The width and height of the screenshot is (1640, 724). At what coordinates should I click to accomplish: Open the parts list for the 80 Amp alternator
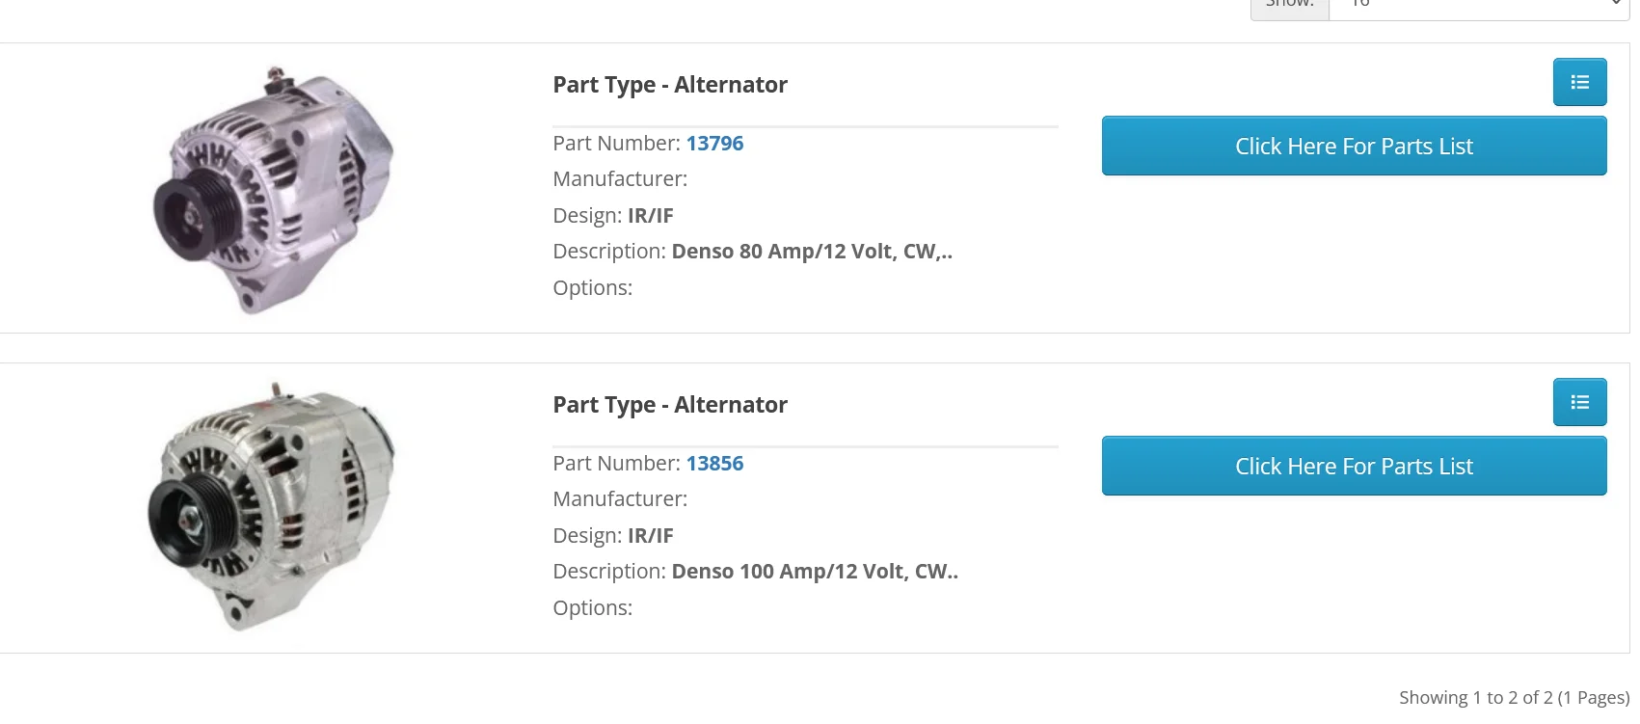[1354, 146]
